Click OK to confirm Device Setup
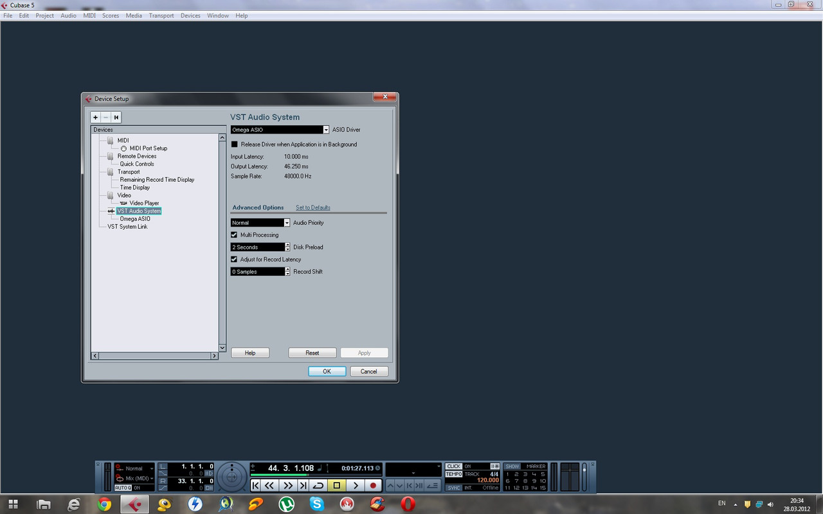 tap(327, 371)
